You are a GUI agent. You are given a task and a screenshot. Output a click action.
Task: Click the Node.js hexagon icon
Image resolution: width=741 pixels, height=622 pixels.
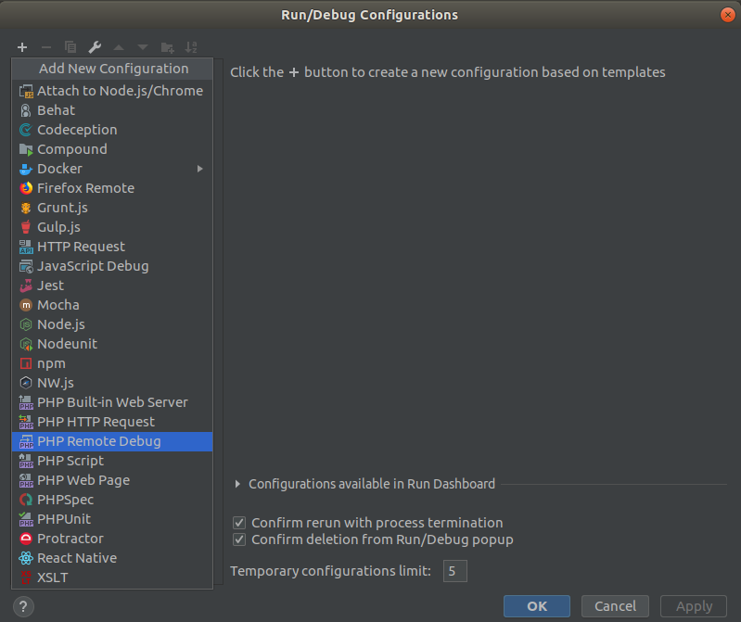26,324
